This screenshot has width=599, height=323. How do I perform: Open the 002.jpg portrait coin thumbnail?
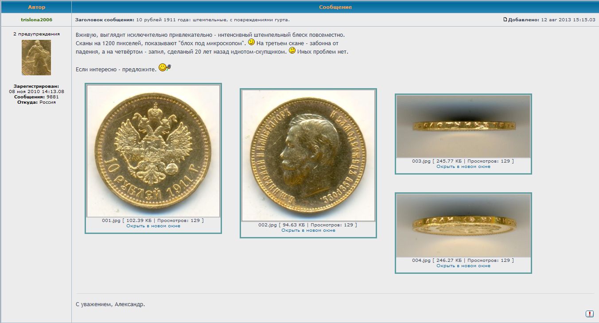308,155
